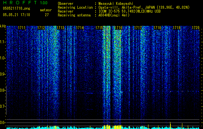
Task: Click the 0.8 kHz axis label
Action: pyautogui.click(x=3, y=90)
